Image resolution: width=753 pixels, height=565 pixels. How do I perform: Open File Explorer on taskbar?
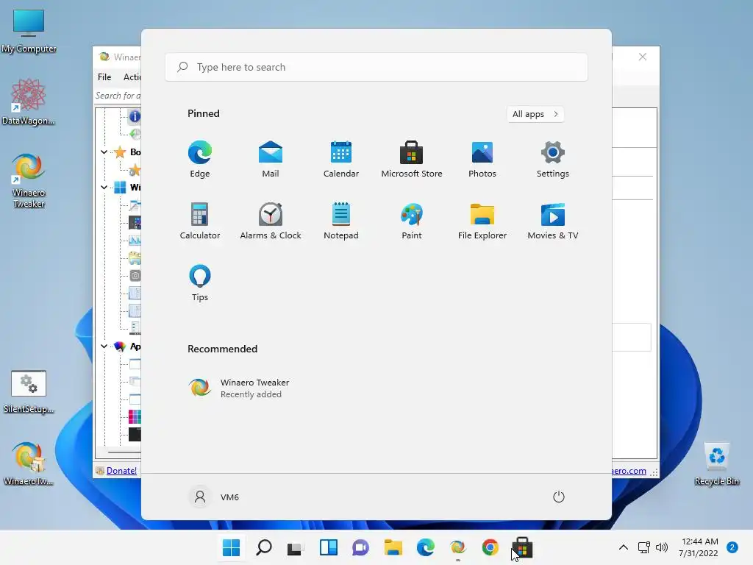(393, 547)
